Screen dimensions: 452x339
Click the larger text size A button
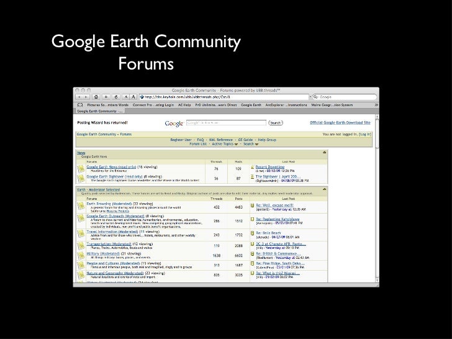click(133, 97)
